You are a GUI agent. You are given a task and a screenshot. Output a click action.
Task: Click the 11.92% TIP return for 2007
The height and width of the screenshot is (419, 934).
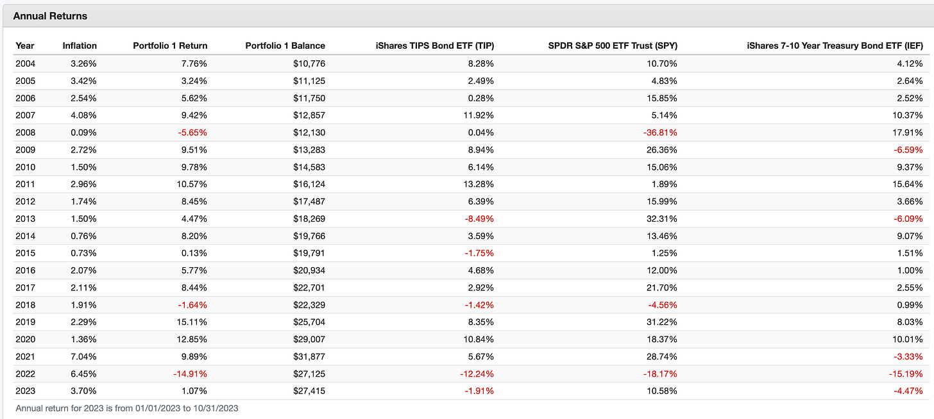[x=479, y=115]
